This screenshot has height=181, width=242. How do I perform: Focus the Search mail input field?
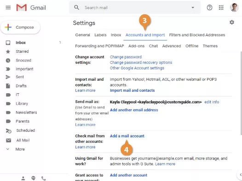tap(135, 7)
